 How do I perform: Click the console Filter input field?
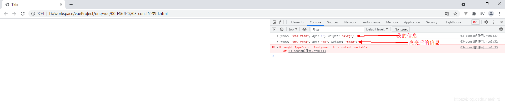point(337,29)
